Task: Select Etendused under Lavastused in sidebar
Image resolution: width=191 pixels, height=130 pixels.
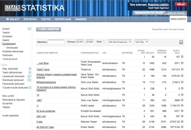Action: [x=12, y=48]
